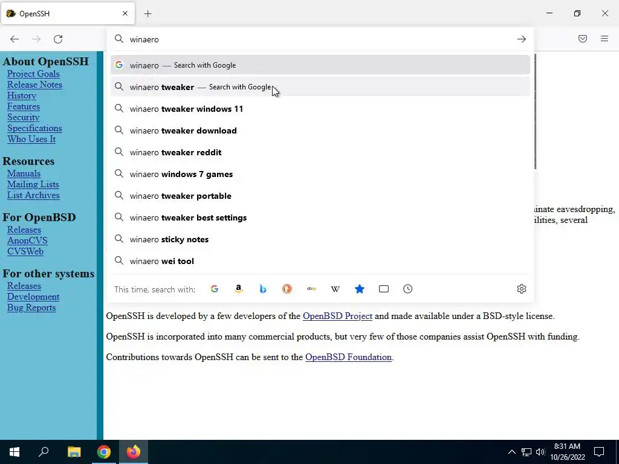Select suggestion 'winaero sticky notes'

click(x=320, y=239)
